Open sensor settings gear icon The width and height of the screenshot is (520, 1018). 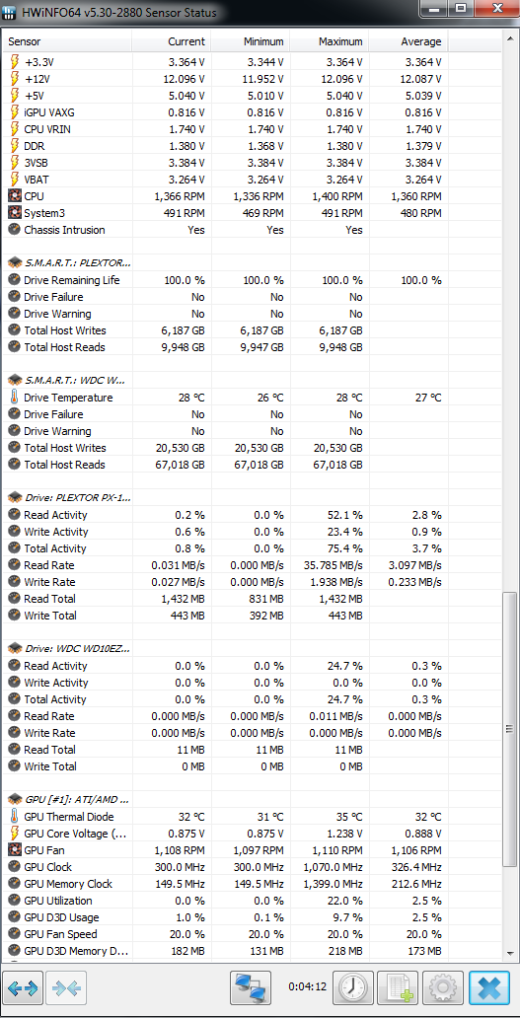coord(443,988)
